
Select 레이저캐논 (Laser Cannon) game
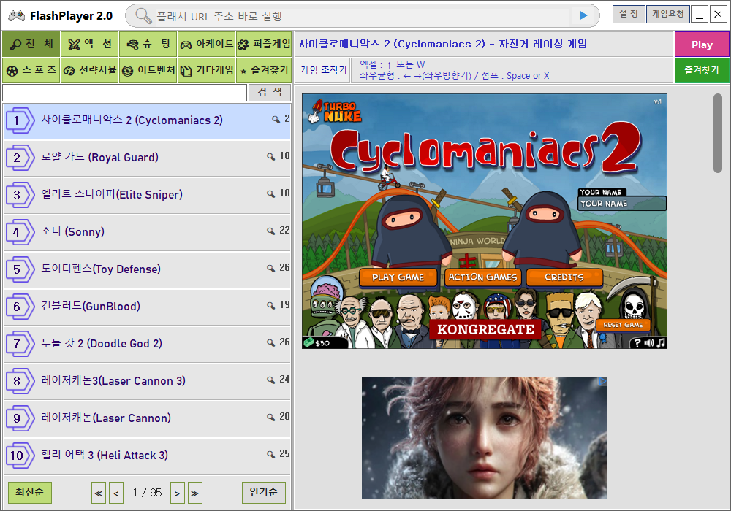(x=147, y=419)
